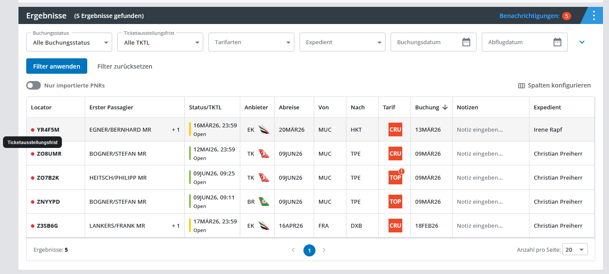Click the Abflugdatum calendar icon
The image size is (609, 274).
pyautogui.click(x=557, y=42)
